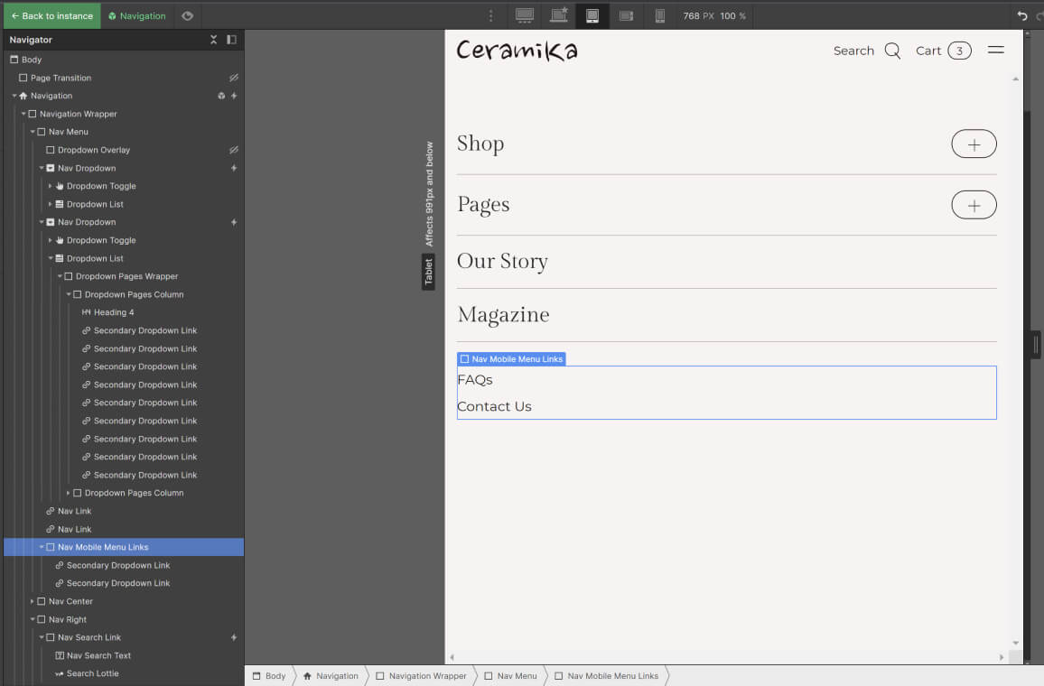Toggle Navigator panel pin/dock icon

pos(231,40)
